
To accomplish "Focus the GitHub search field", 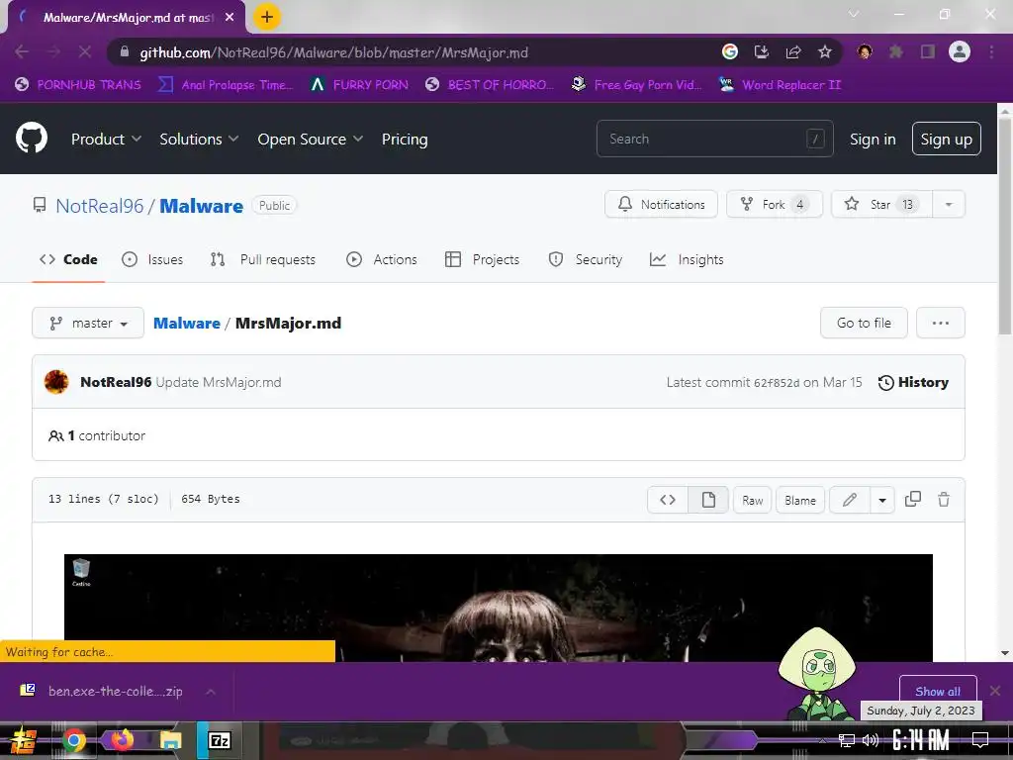I will point(714,139).
